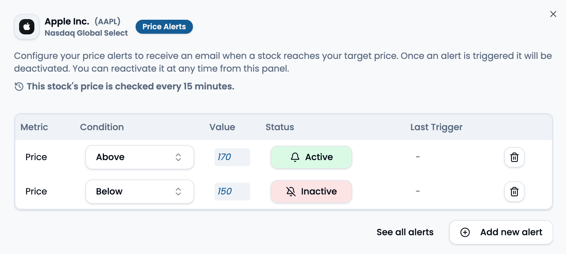
Task: Click the Condition column header
Action: tap(102, 127)
